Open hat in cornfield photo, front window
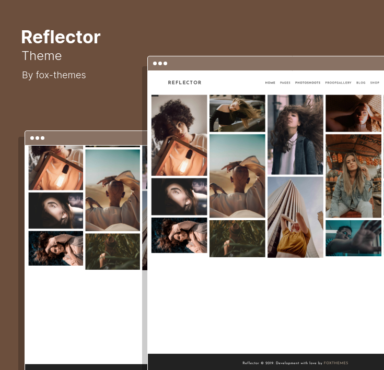384x370 pixels. 237,238
